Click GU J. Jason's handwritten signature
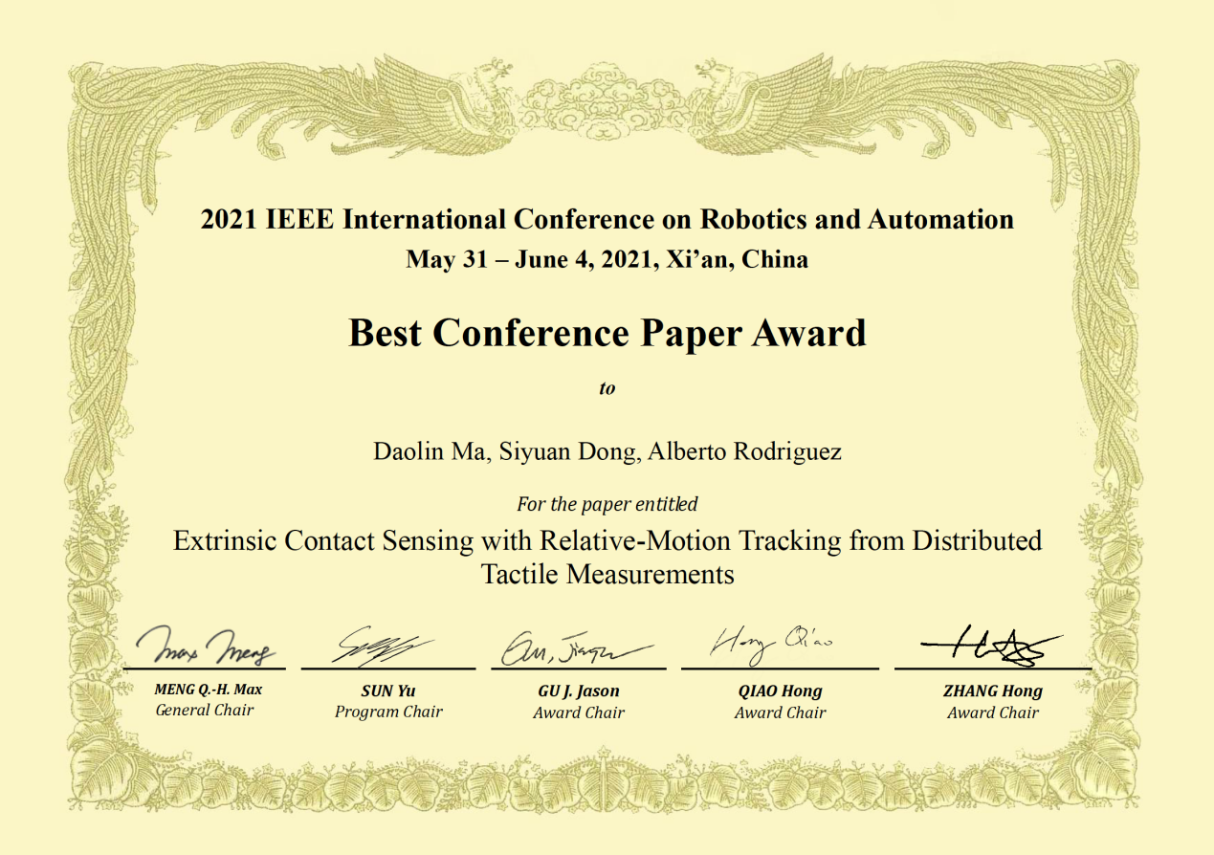Screen dimensions: 1214x855 point(574,648)
